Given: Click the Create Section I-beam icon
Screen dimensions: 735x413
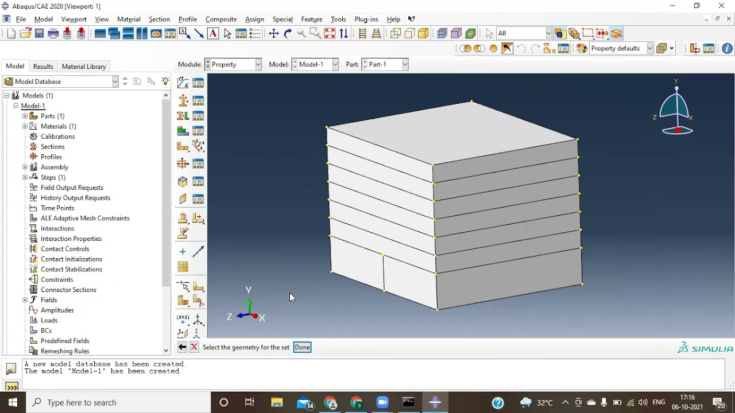Looking at the screenshot, I should pyautogui.click(x=183, y=101).
